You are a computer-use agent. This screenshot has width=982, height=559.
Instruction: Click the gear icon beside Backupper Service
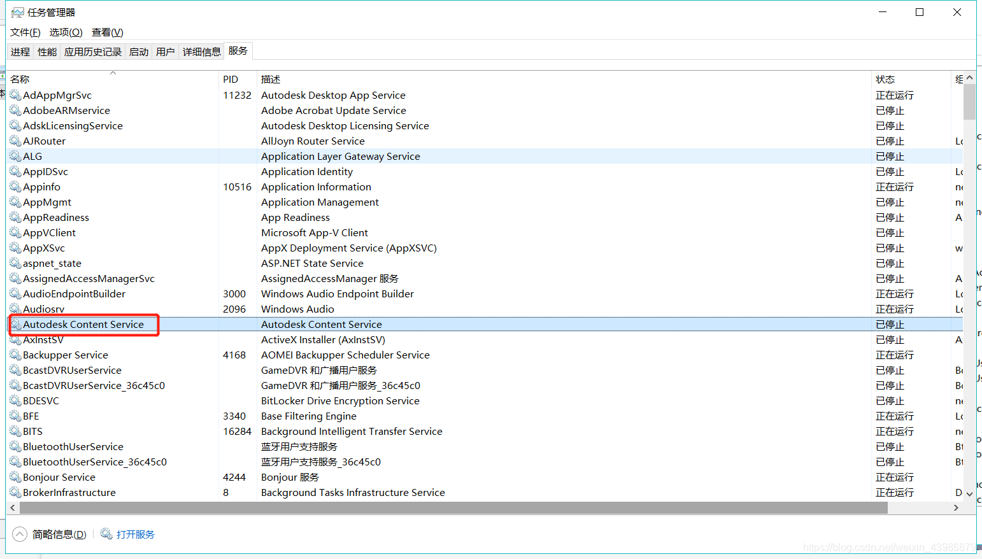point(15,355)
